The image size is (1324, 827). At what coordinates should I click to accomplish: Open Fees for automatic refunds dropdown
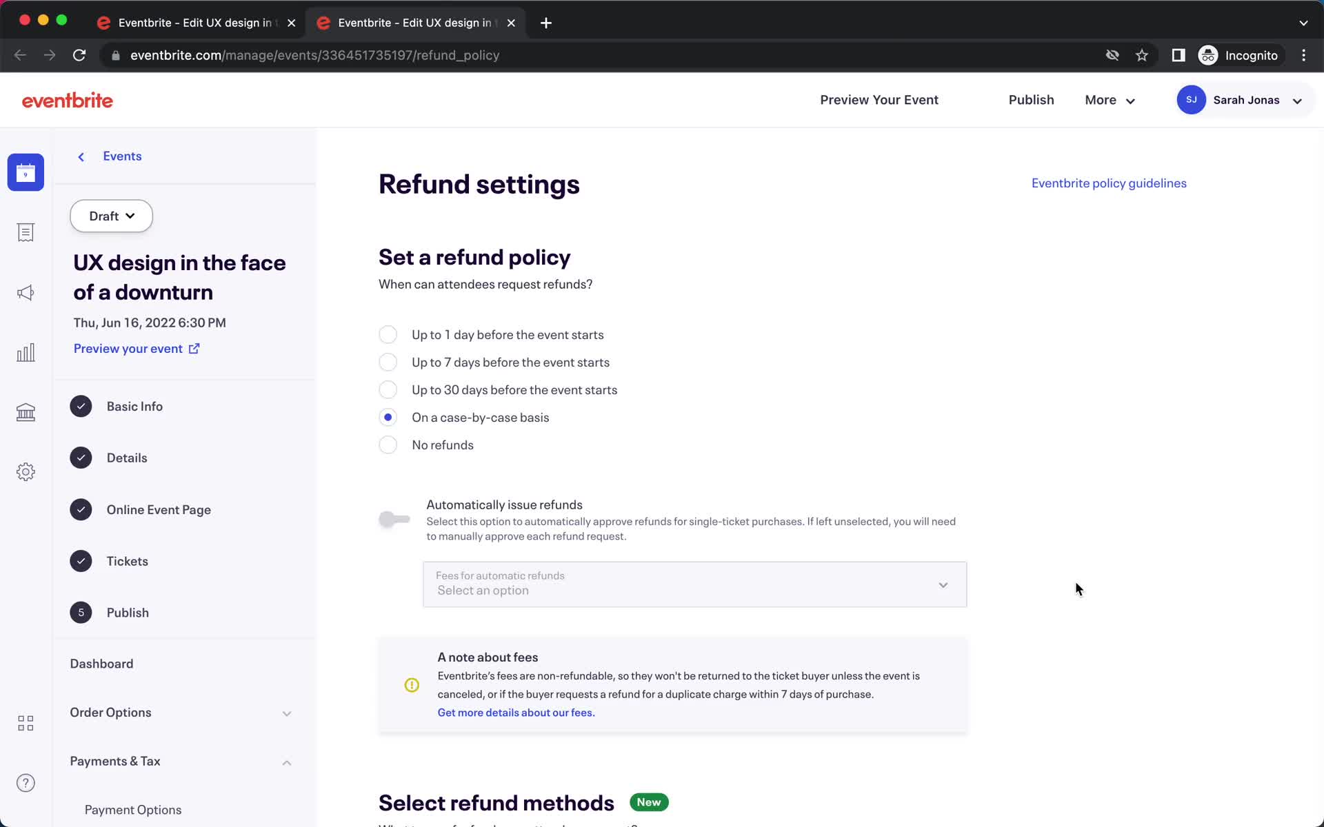click(x=694, y=584)
